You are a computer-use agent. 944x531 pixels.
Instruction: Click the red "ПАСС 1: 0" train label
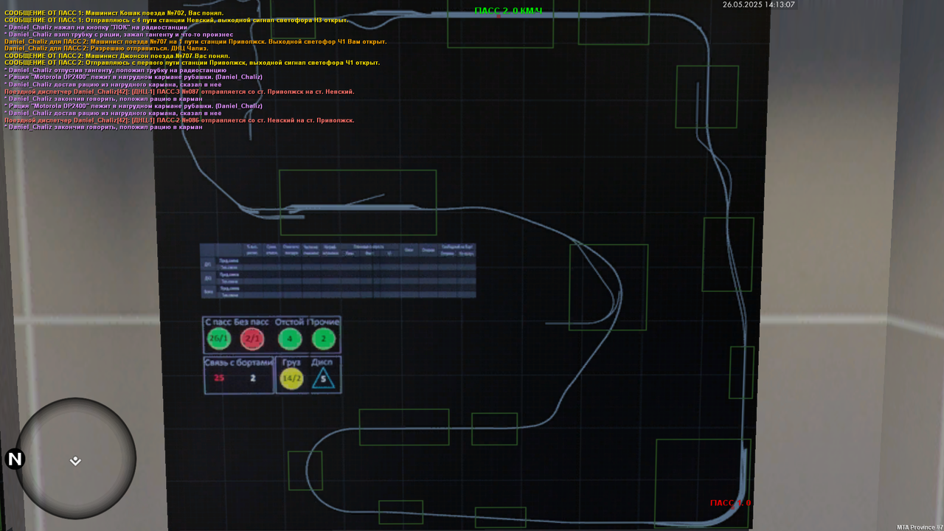(731, 503)
